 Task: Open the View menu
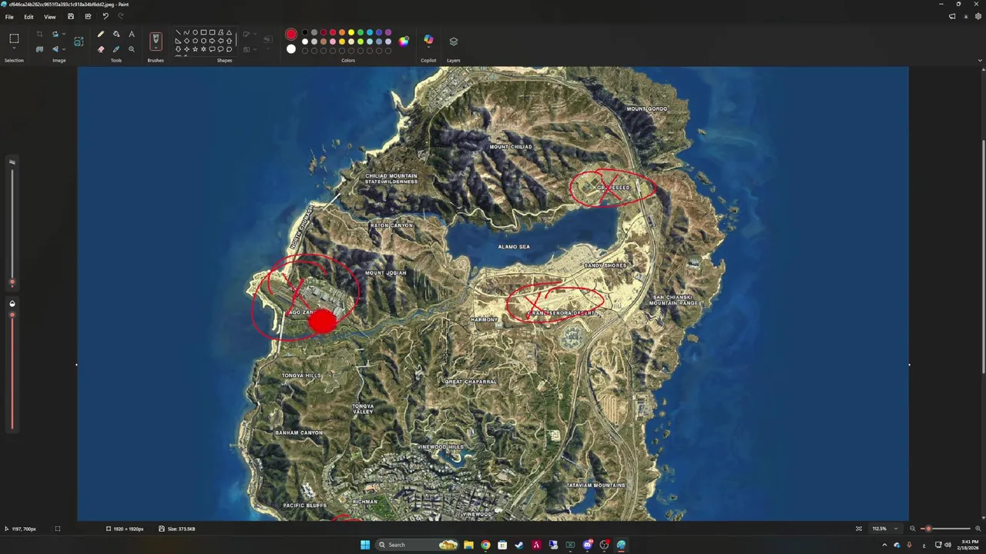coord(49,16)
